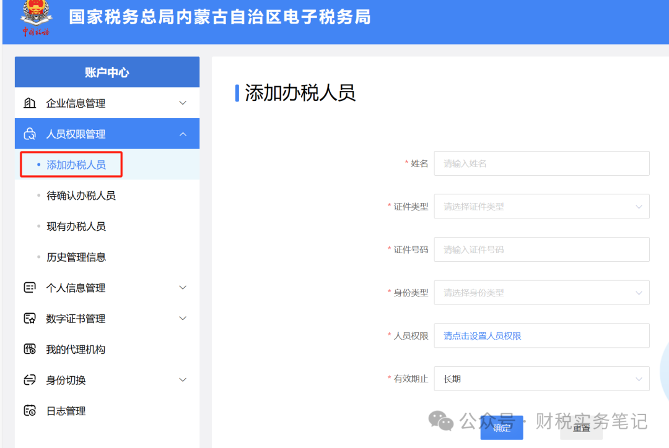Click the 账户中心 sidebar header
Screen dimensions: 669x448
pyautogui.click(x=107, y=72)
